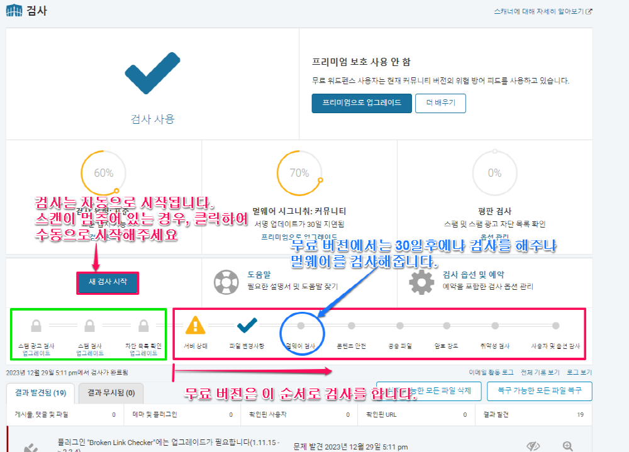Click the 사용자 및 옵션 감사 stage dot

[x=555, y=326]
